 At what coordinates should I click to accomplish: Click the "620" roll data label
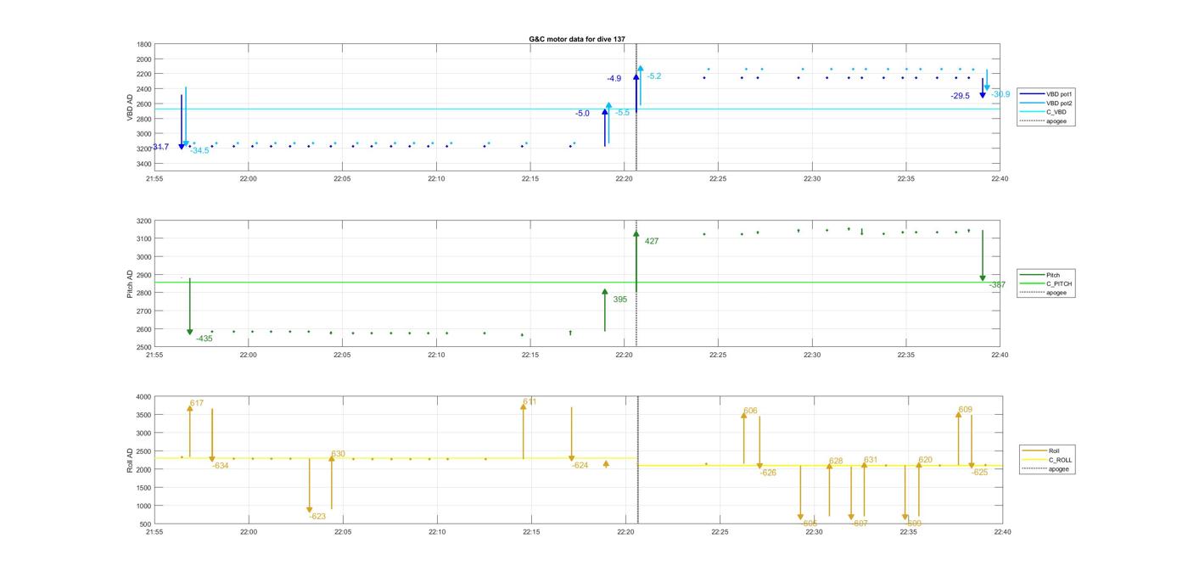click(x=925, y=460)
